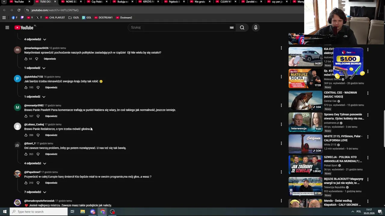Dislike the comment by @Lukasz_Czekaj
The height and width of the screenshot is (216, 385).
(38, 135)
